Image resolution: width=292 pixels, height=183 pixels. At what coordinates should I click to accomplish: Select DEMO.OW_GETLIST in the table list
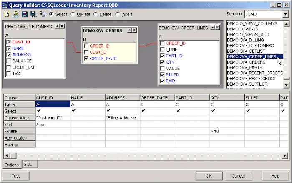coord(254,51)
